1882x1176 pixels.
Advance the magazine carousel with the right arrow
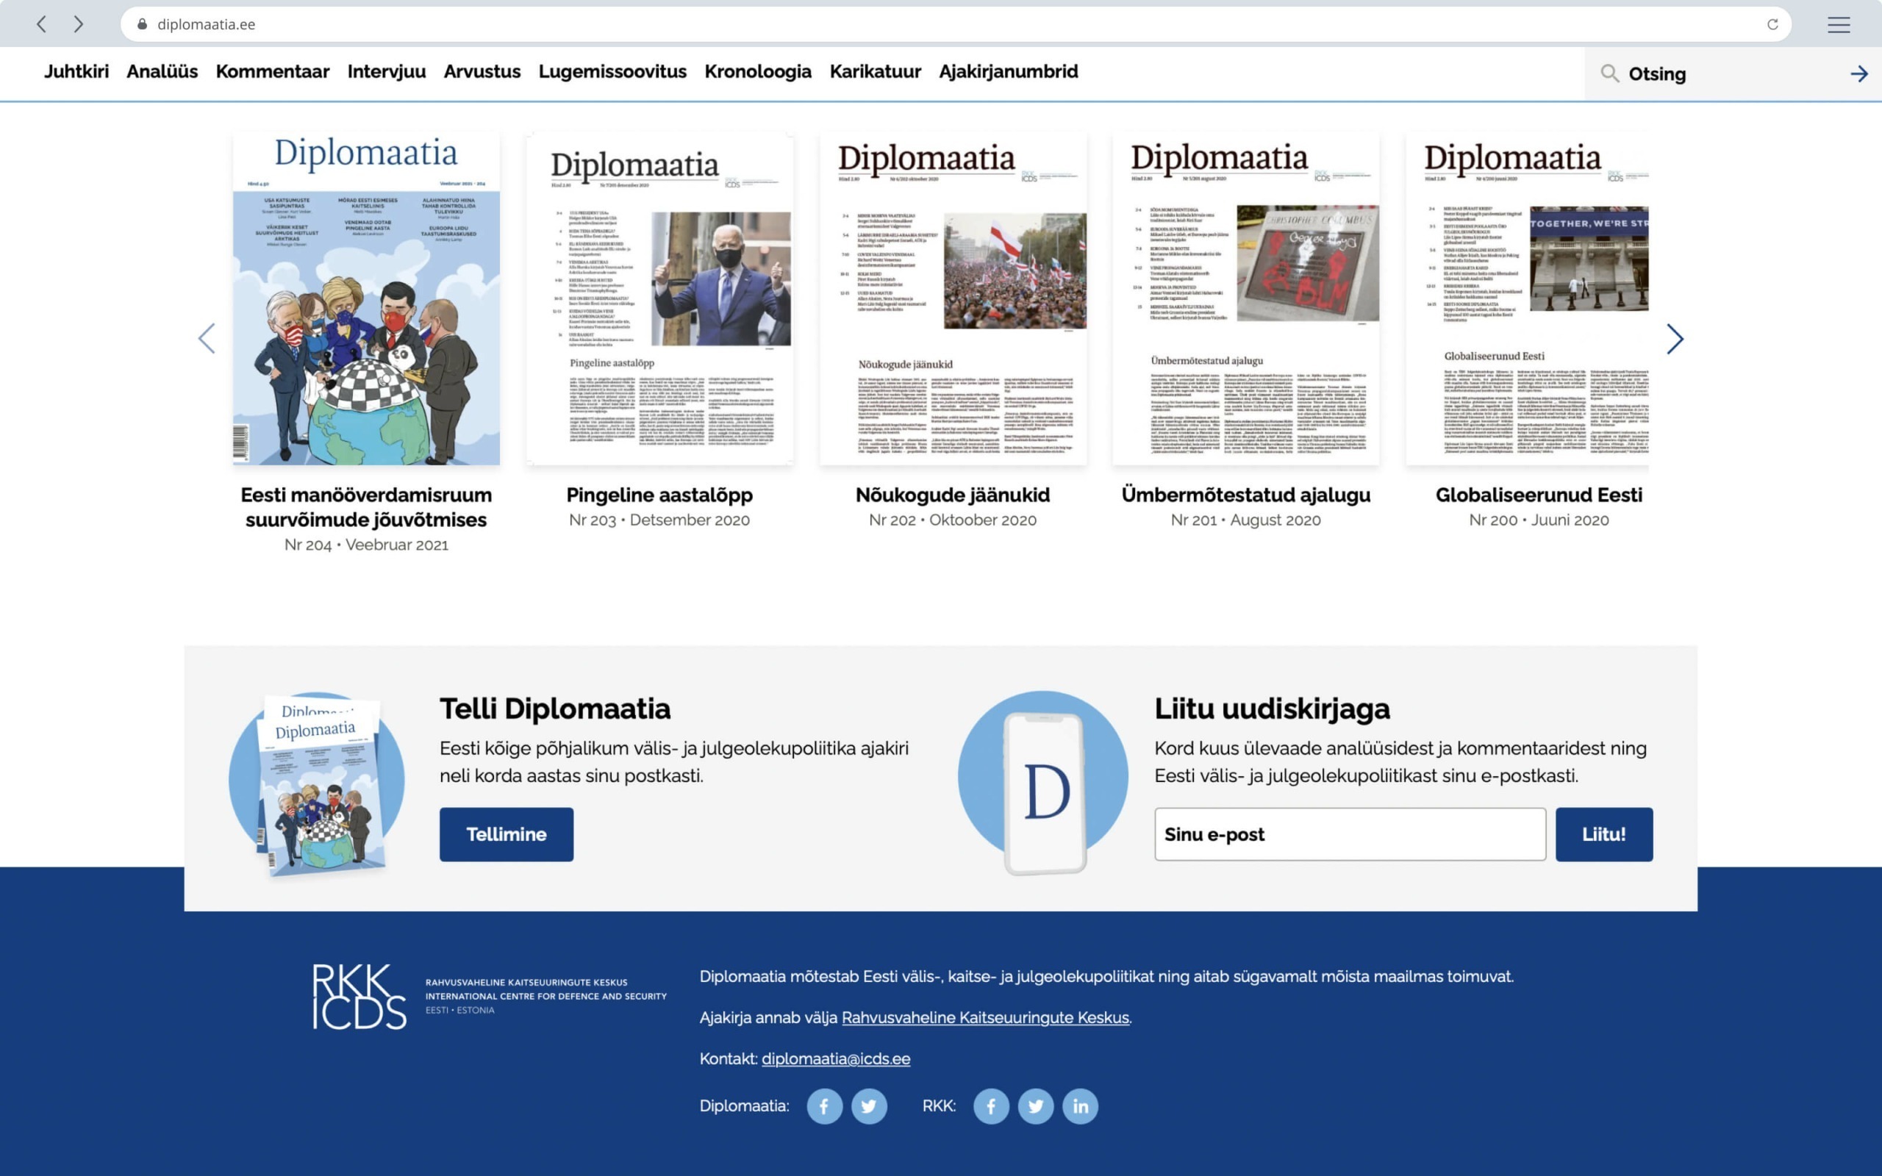click(x=1677, y=339)
